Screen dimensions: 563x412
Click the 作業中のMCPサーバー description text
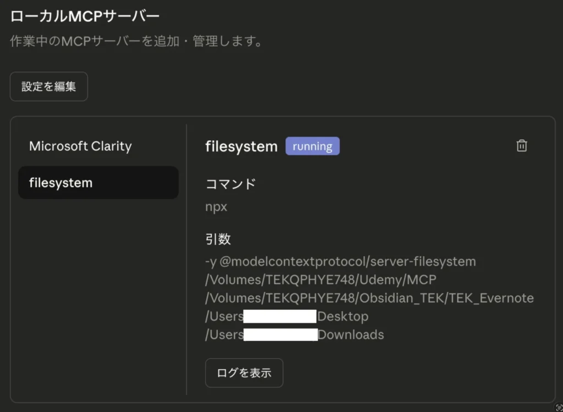coord(136,42)
